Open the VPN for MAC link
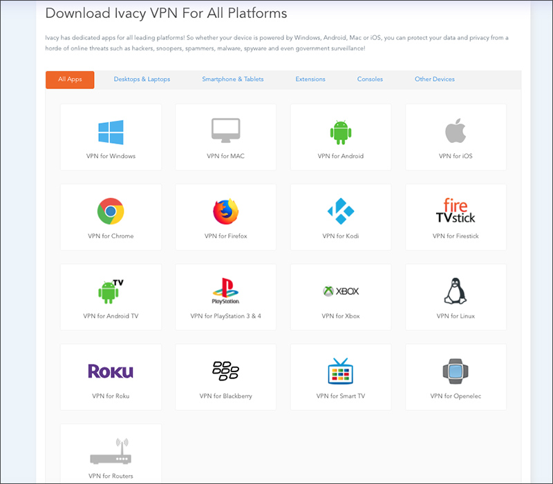 (x=226, y=156)
